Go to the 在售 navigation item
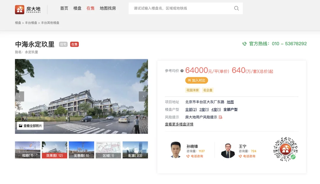The image size is (320, 184). click(90, 8)
